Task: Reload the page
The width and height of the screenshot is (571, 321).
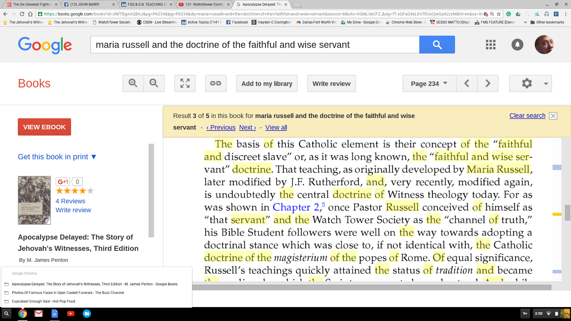Action: pyautogui.click(x=22, y=14)
